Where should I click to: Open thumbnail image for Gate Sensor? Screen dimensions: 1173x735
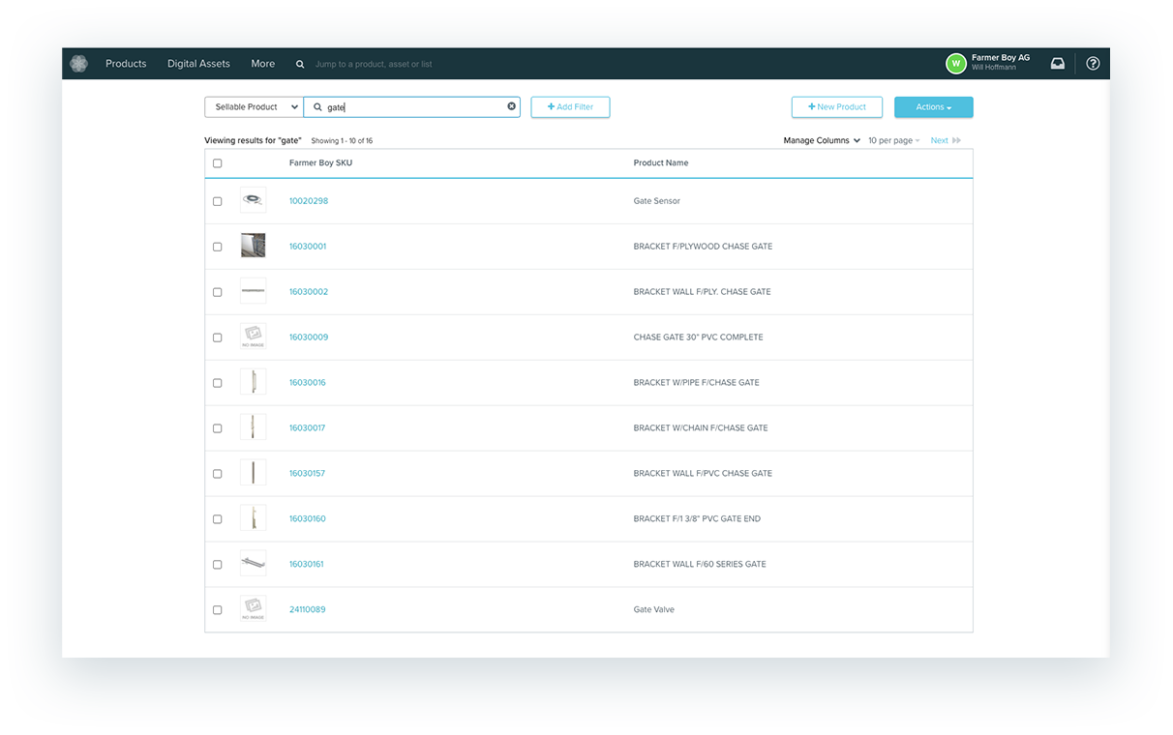[x=253, y=200]
